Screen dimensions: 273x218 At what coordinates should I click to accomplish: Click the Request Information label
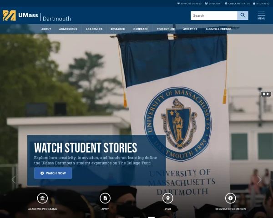coord(231,209)
